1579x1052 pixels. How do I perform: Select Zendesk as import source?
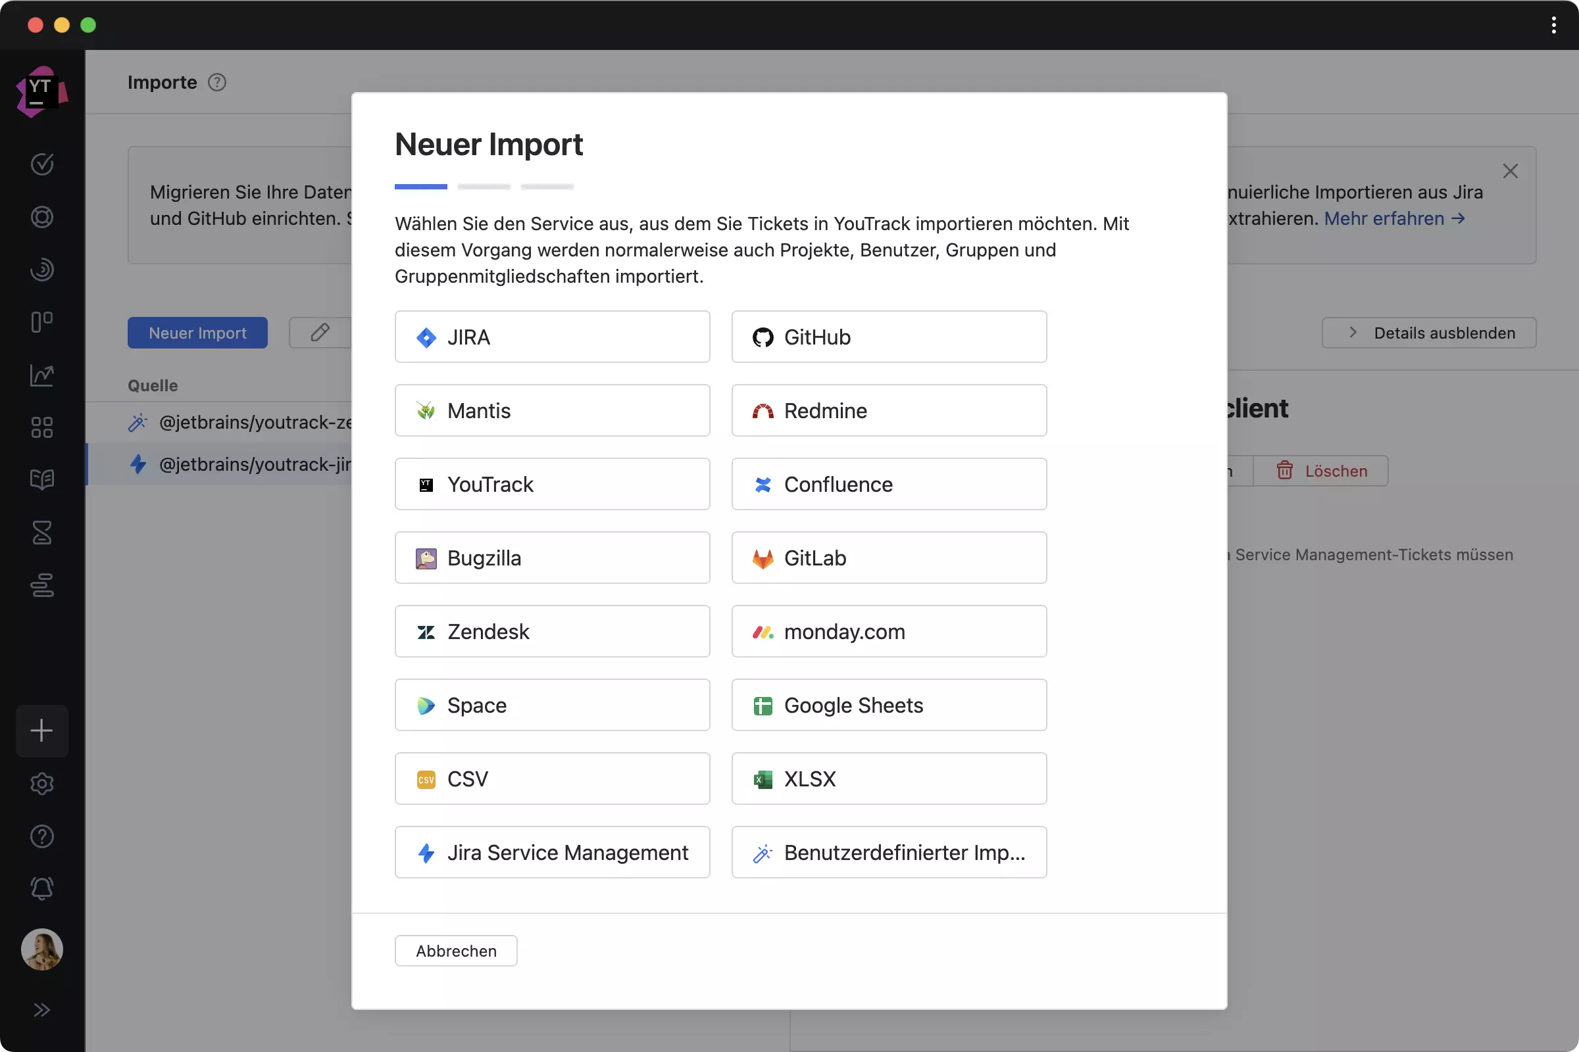point(552,631)
